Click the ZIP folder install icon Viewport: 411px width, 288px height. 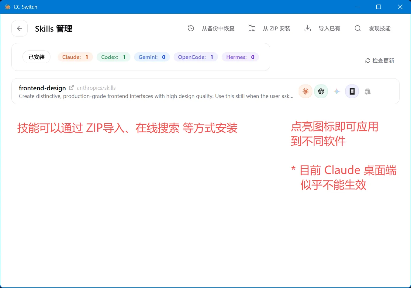coord(252,28)
